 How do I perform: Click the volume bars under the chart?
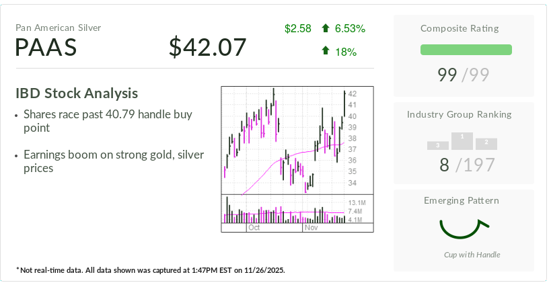coord(284,212)
